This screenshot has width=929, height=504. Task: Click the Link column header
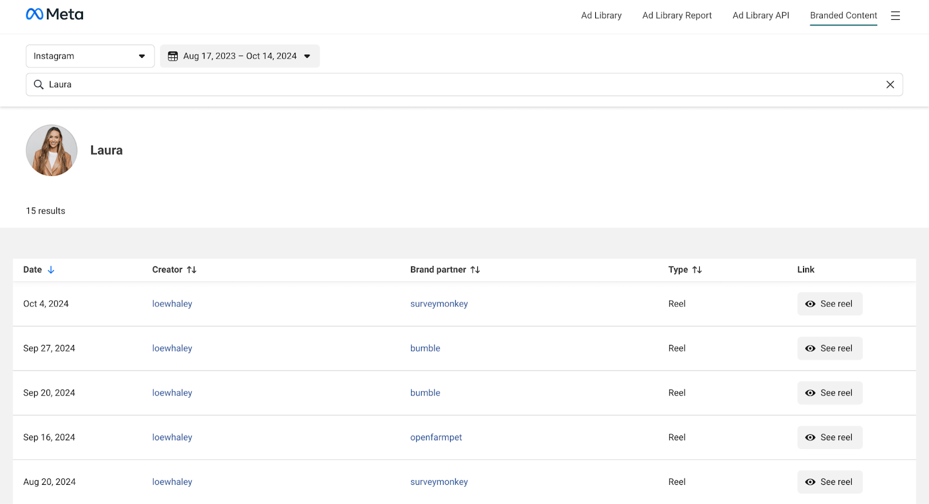806,270
